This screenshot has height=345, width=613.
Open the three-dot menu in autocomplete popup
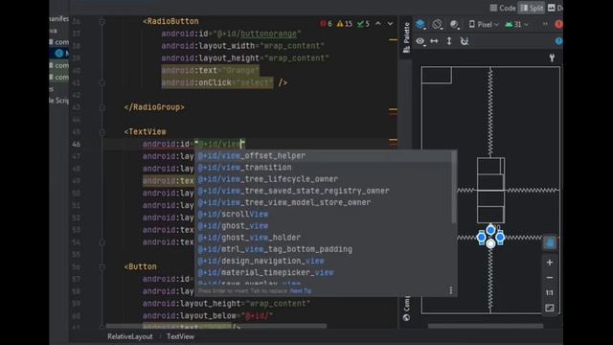click(451, 290)
